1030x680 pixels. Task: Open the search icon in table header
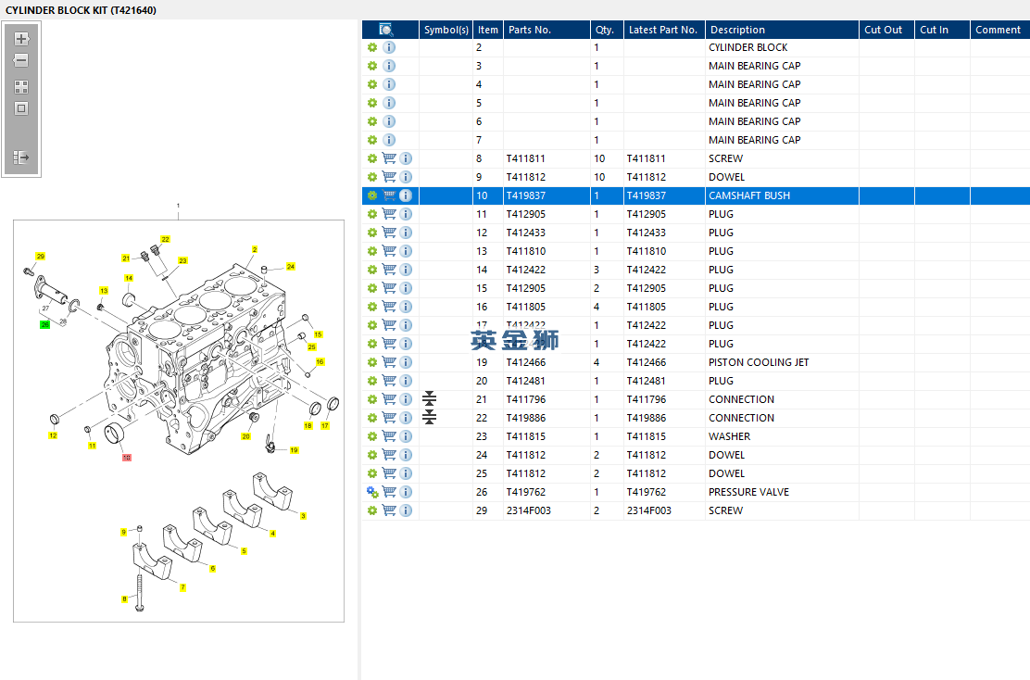(386, 30)
